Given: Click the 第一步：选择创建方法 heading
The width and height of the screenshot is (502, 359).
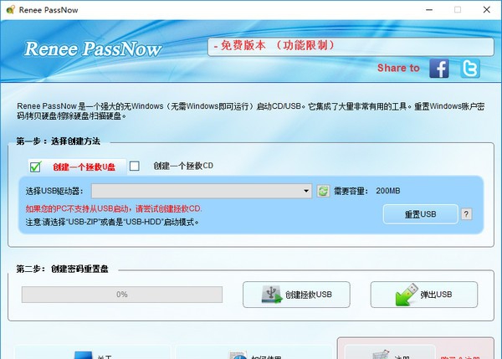Looking at the screenshot, I should pos(59,141).
